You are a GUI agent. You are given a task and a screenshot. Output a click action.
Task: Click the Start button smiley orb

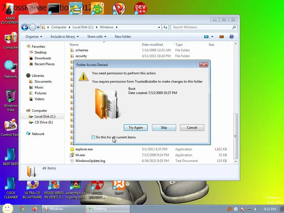click(7, 208)
